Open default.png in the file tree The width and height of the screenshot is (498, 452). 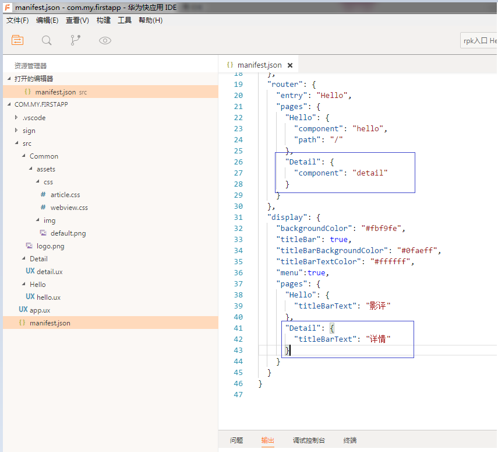68,233
